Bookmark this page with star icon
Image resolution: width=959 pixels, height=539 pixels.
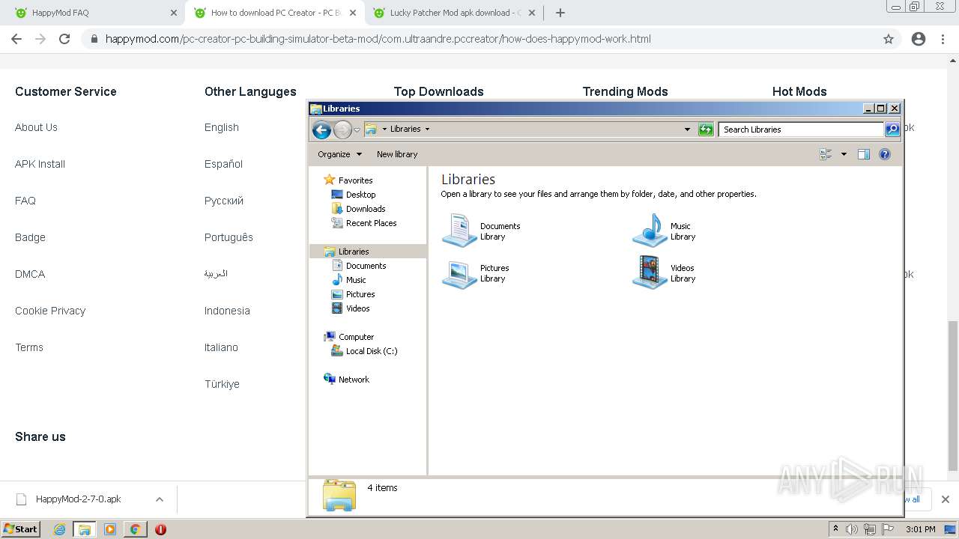[x=889, y=39]
